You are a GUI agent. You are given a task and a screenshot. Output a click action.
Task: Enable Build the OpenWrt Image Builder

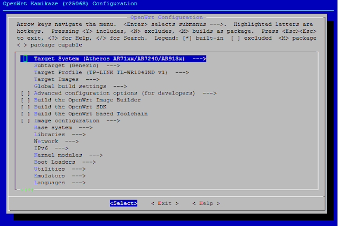pyautogui.click(x=25, y=100)
